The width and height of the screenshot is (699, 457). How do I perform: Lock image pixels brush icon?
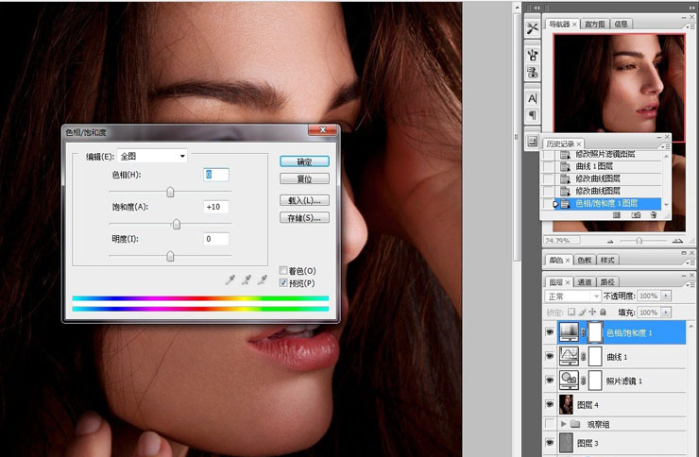582,313
